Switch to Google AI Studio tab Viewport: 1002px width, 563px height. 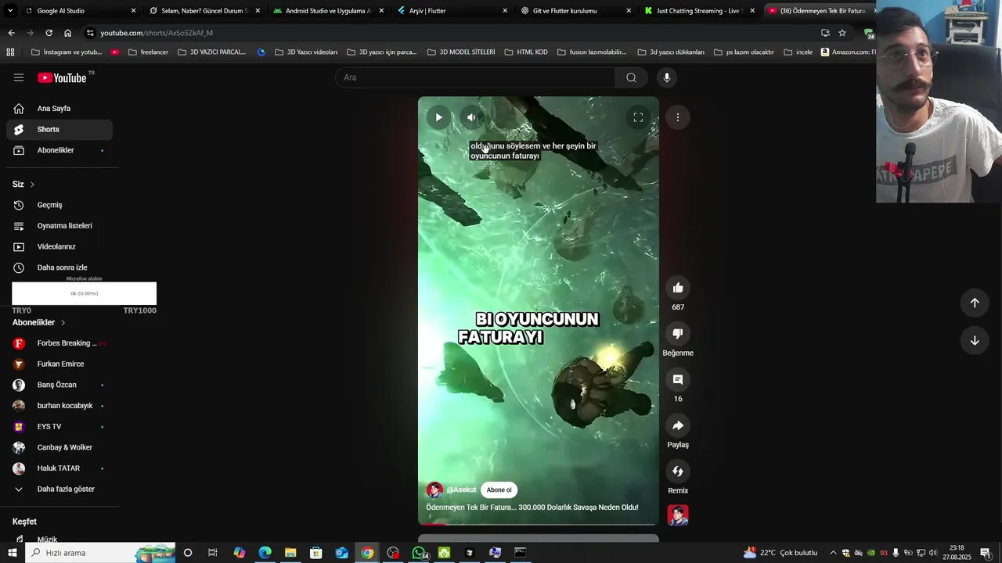click(80, 11)
